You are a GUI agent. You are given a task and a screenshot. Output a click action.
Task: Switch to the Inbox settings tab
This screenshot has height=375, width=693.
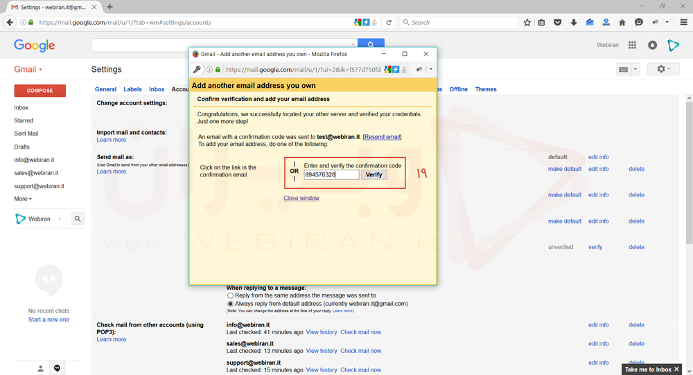157,89
